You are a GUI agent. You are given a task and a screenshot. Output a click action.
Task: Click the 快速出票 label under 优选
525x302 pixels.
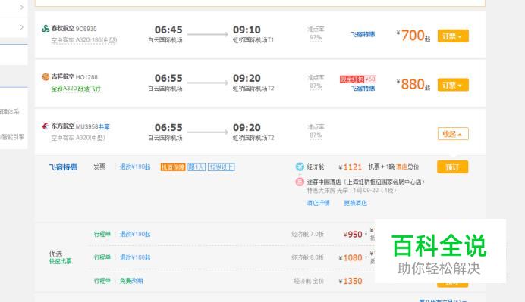tap(60, 261)
